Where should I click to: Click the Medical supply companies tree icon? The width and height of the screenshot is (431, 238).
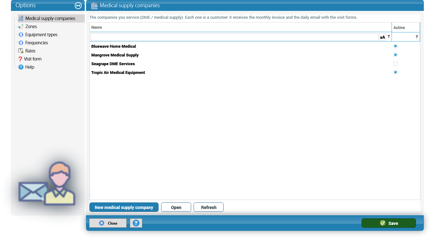pyautogui.click(x=21, y=18)
